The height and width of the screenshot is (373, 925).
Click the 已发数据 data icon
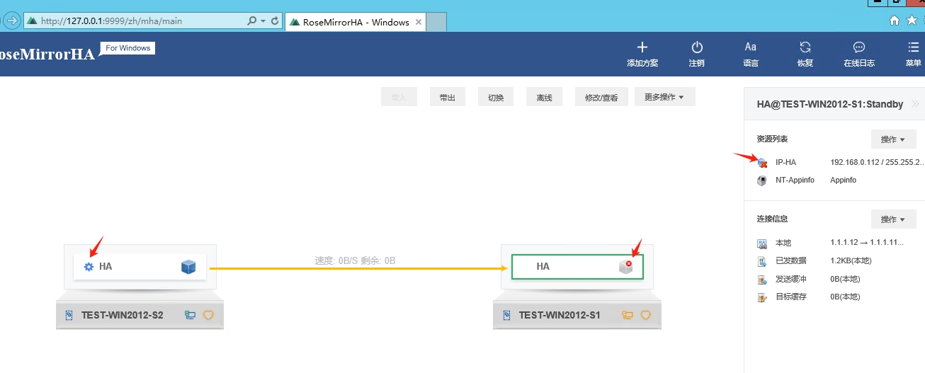(762, 261)
